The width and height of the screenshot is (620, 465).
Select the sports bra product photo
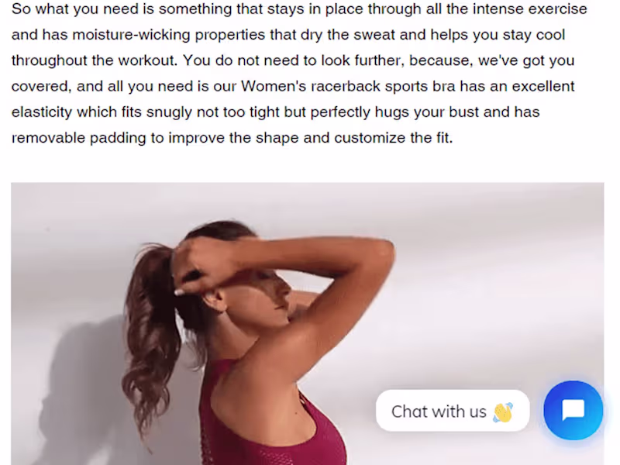(x=307, y=323)
